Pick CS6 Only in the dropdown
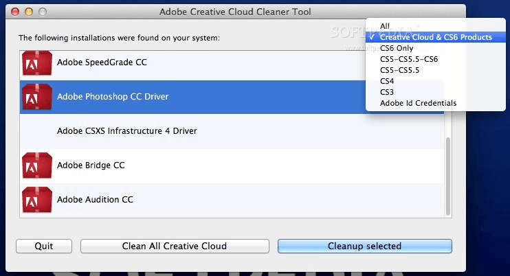The width and height of the screenshot is (510, 276). point(397,48)
